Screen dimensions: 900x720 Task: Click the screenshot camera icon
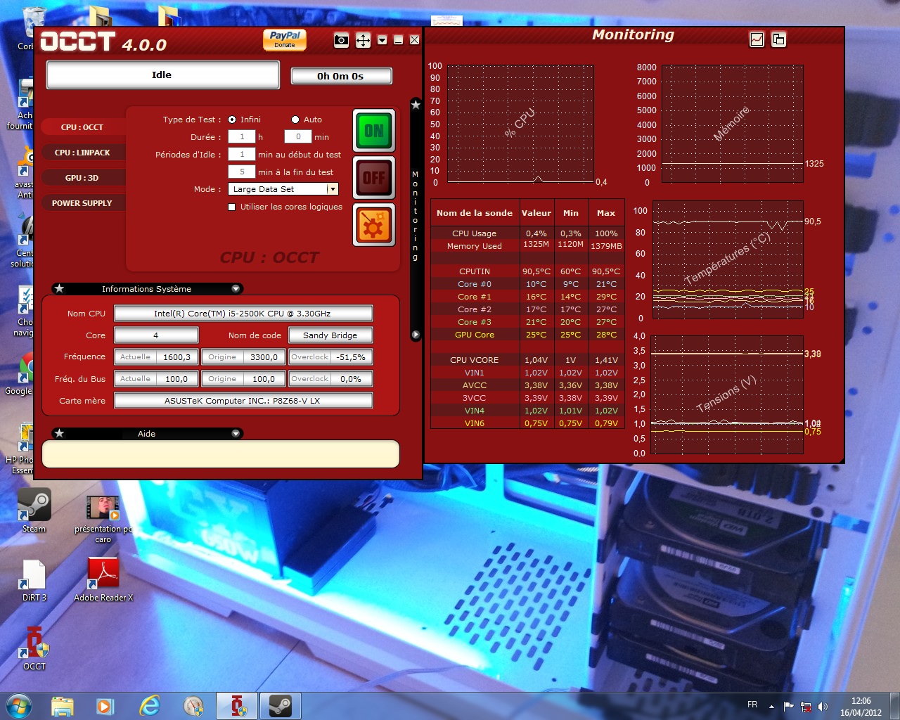[341, 40]
